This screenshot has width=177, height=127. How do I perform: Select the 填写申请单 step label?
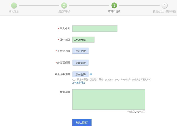coord(114,12)
